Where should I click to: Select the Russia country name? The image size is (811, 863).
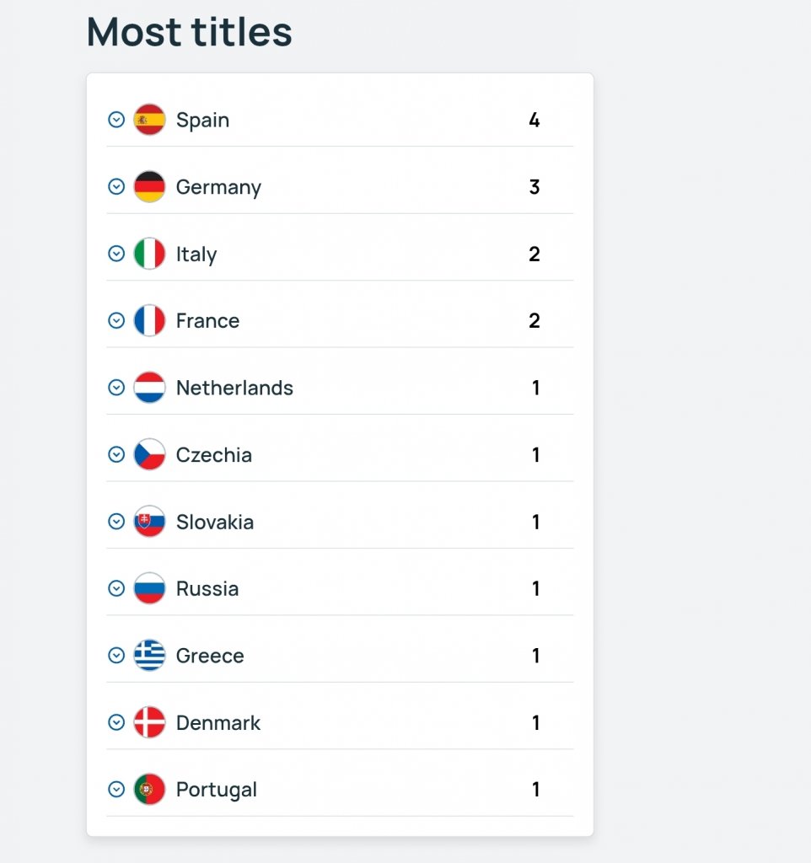click(x=207, y=589)
